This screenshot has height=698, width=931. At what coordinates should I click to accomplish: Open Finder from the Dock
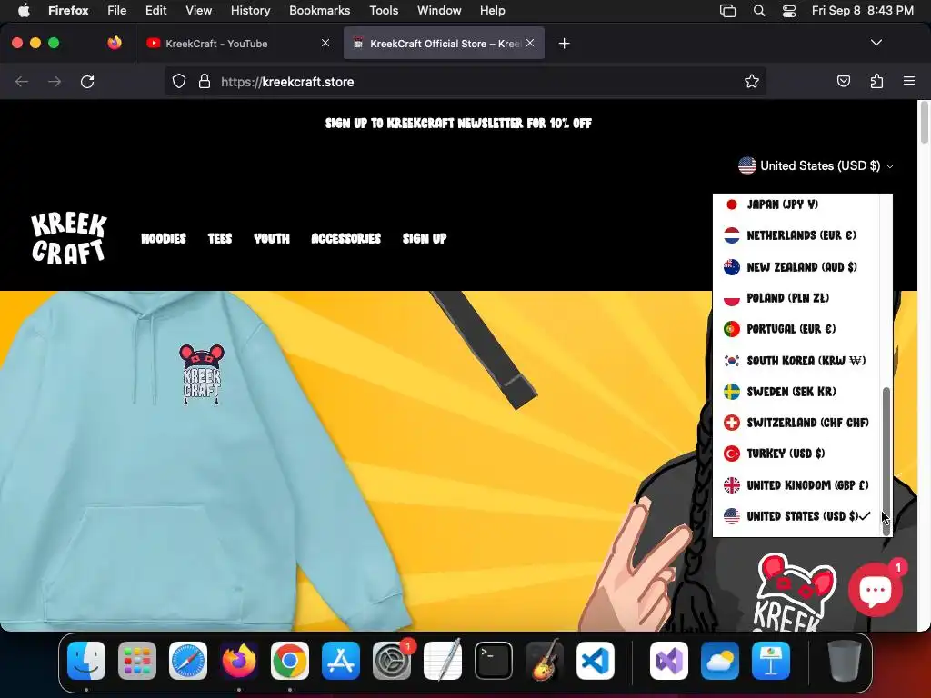pos(86,661)
